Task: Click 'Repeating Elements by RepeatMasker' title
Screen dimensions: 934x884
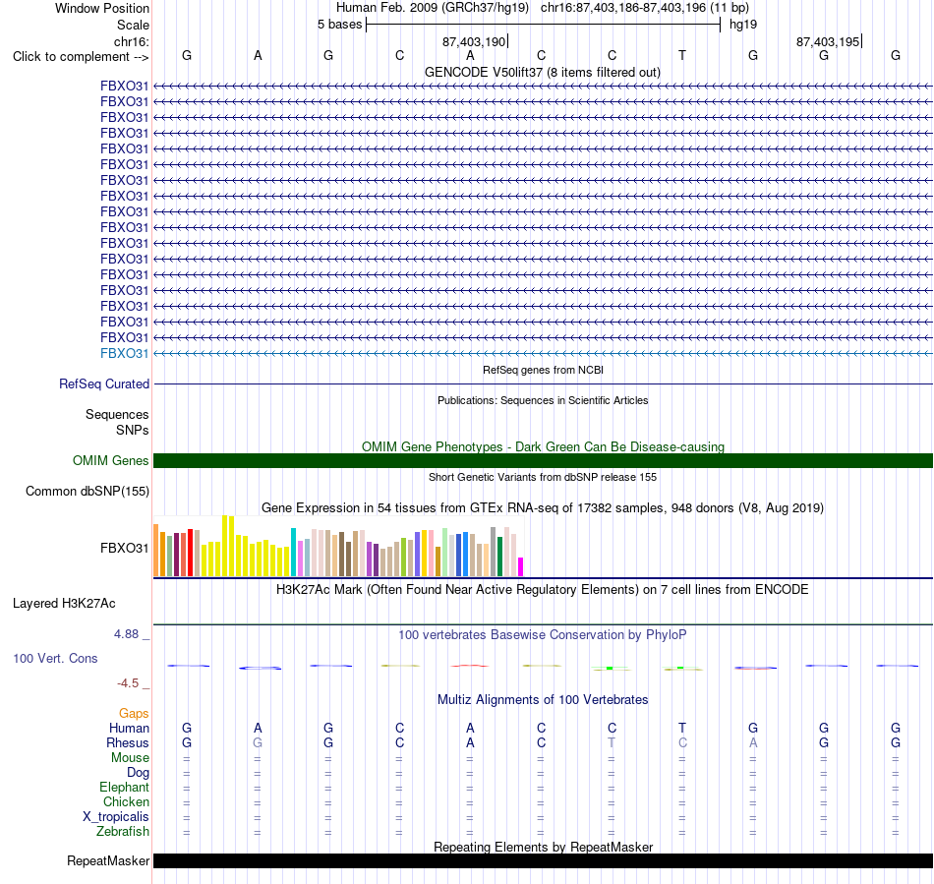Action: (x=543, y=847)
